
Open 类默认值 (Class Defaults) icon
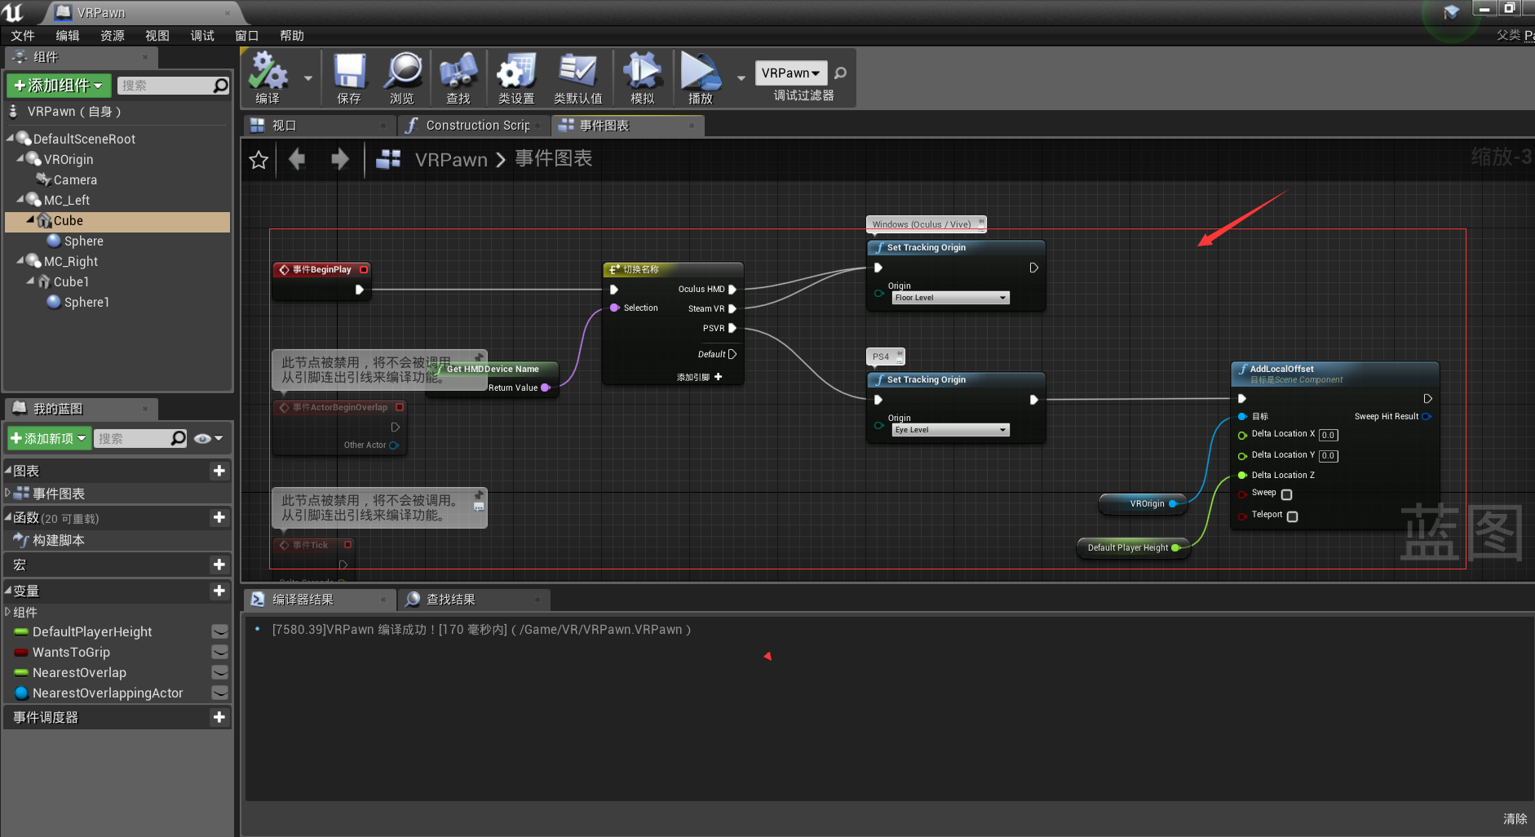(x=577, y=73)
